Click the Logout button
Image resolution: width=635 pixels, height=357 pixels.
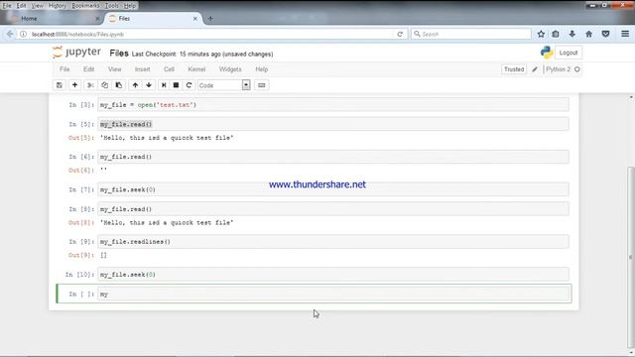[569, 53]
